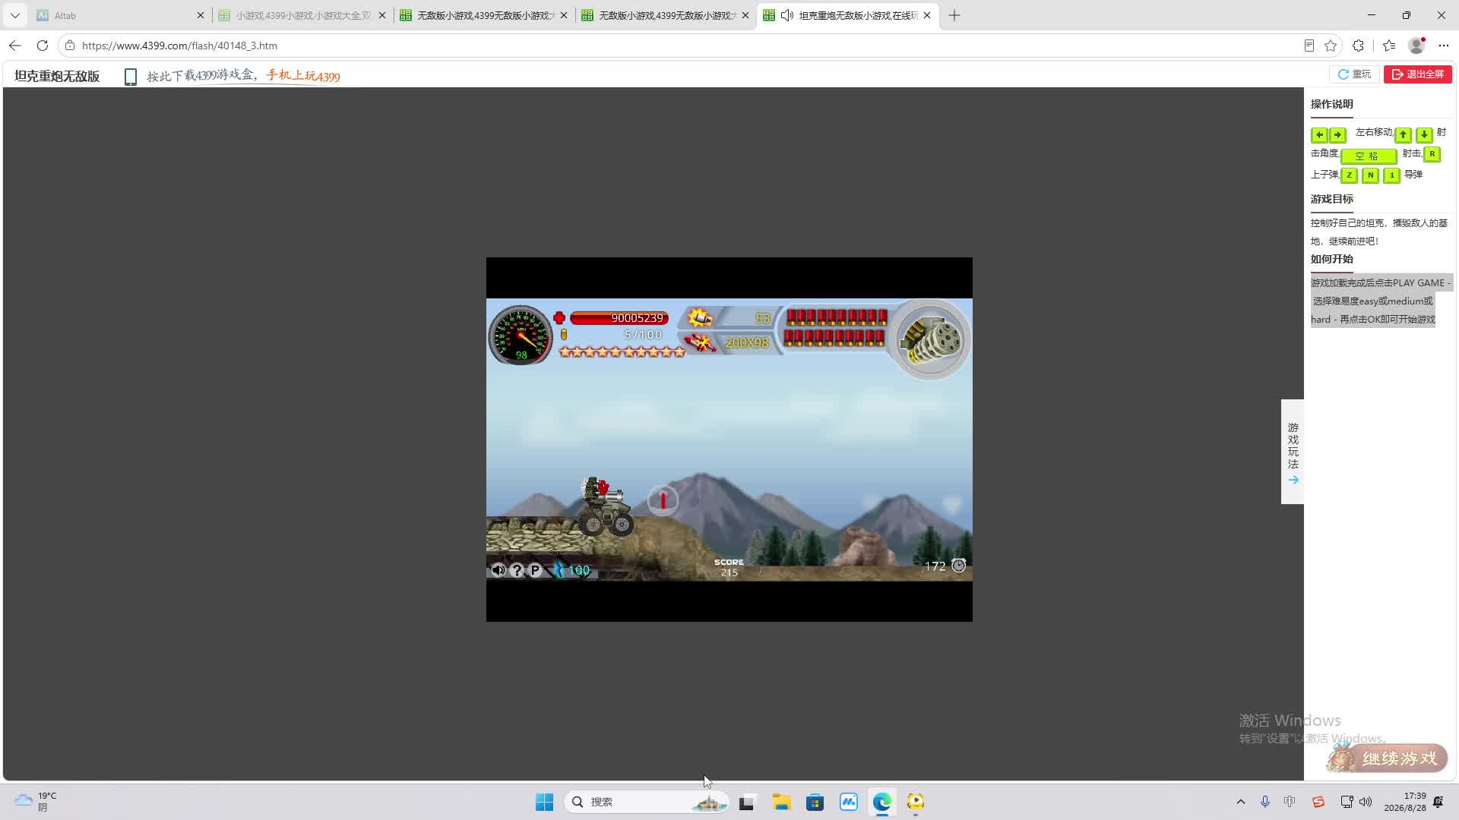Screen dimensions: 1459x820
Task: Open the browser extensions icon
Action: point(1359,46)
